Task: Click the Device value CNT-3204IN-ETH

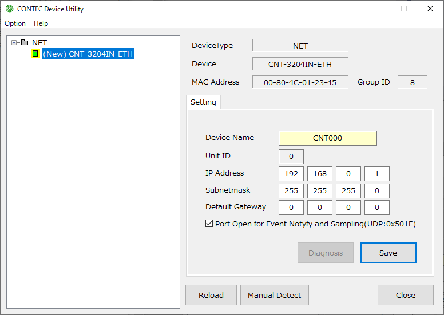Action: point(300,64)
